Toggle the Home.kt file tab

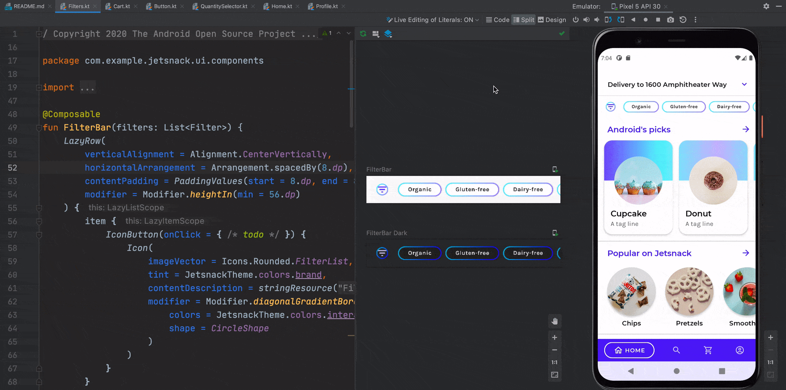[281, 6]
